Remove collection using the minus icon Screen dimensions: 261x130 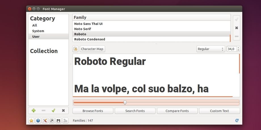[x=43, y=110]
